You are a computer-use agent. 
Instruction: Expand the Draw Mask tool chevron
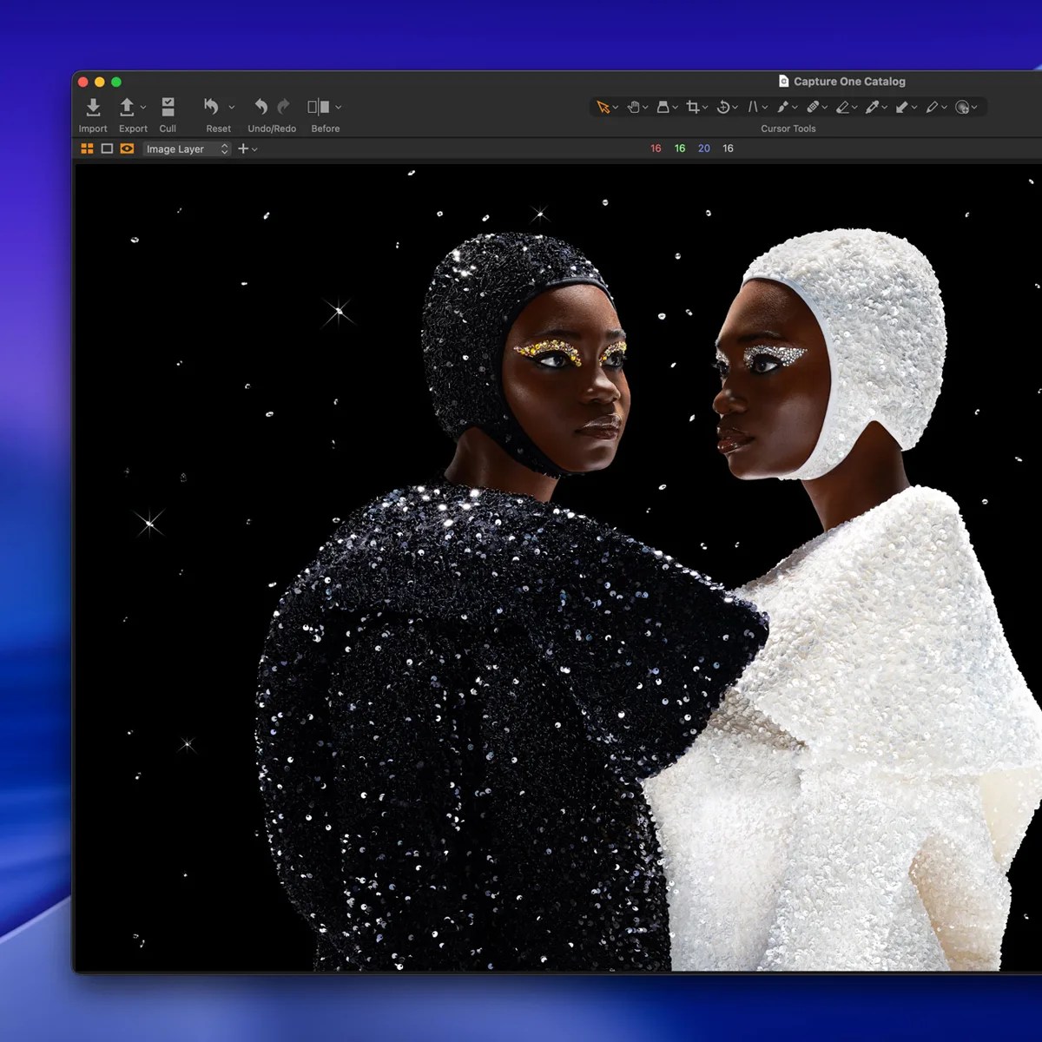pyautogui.click(x=795, y=108)
